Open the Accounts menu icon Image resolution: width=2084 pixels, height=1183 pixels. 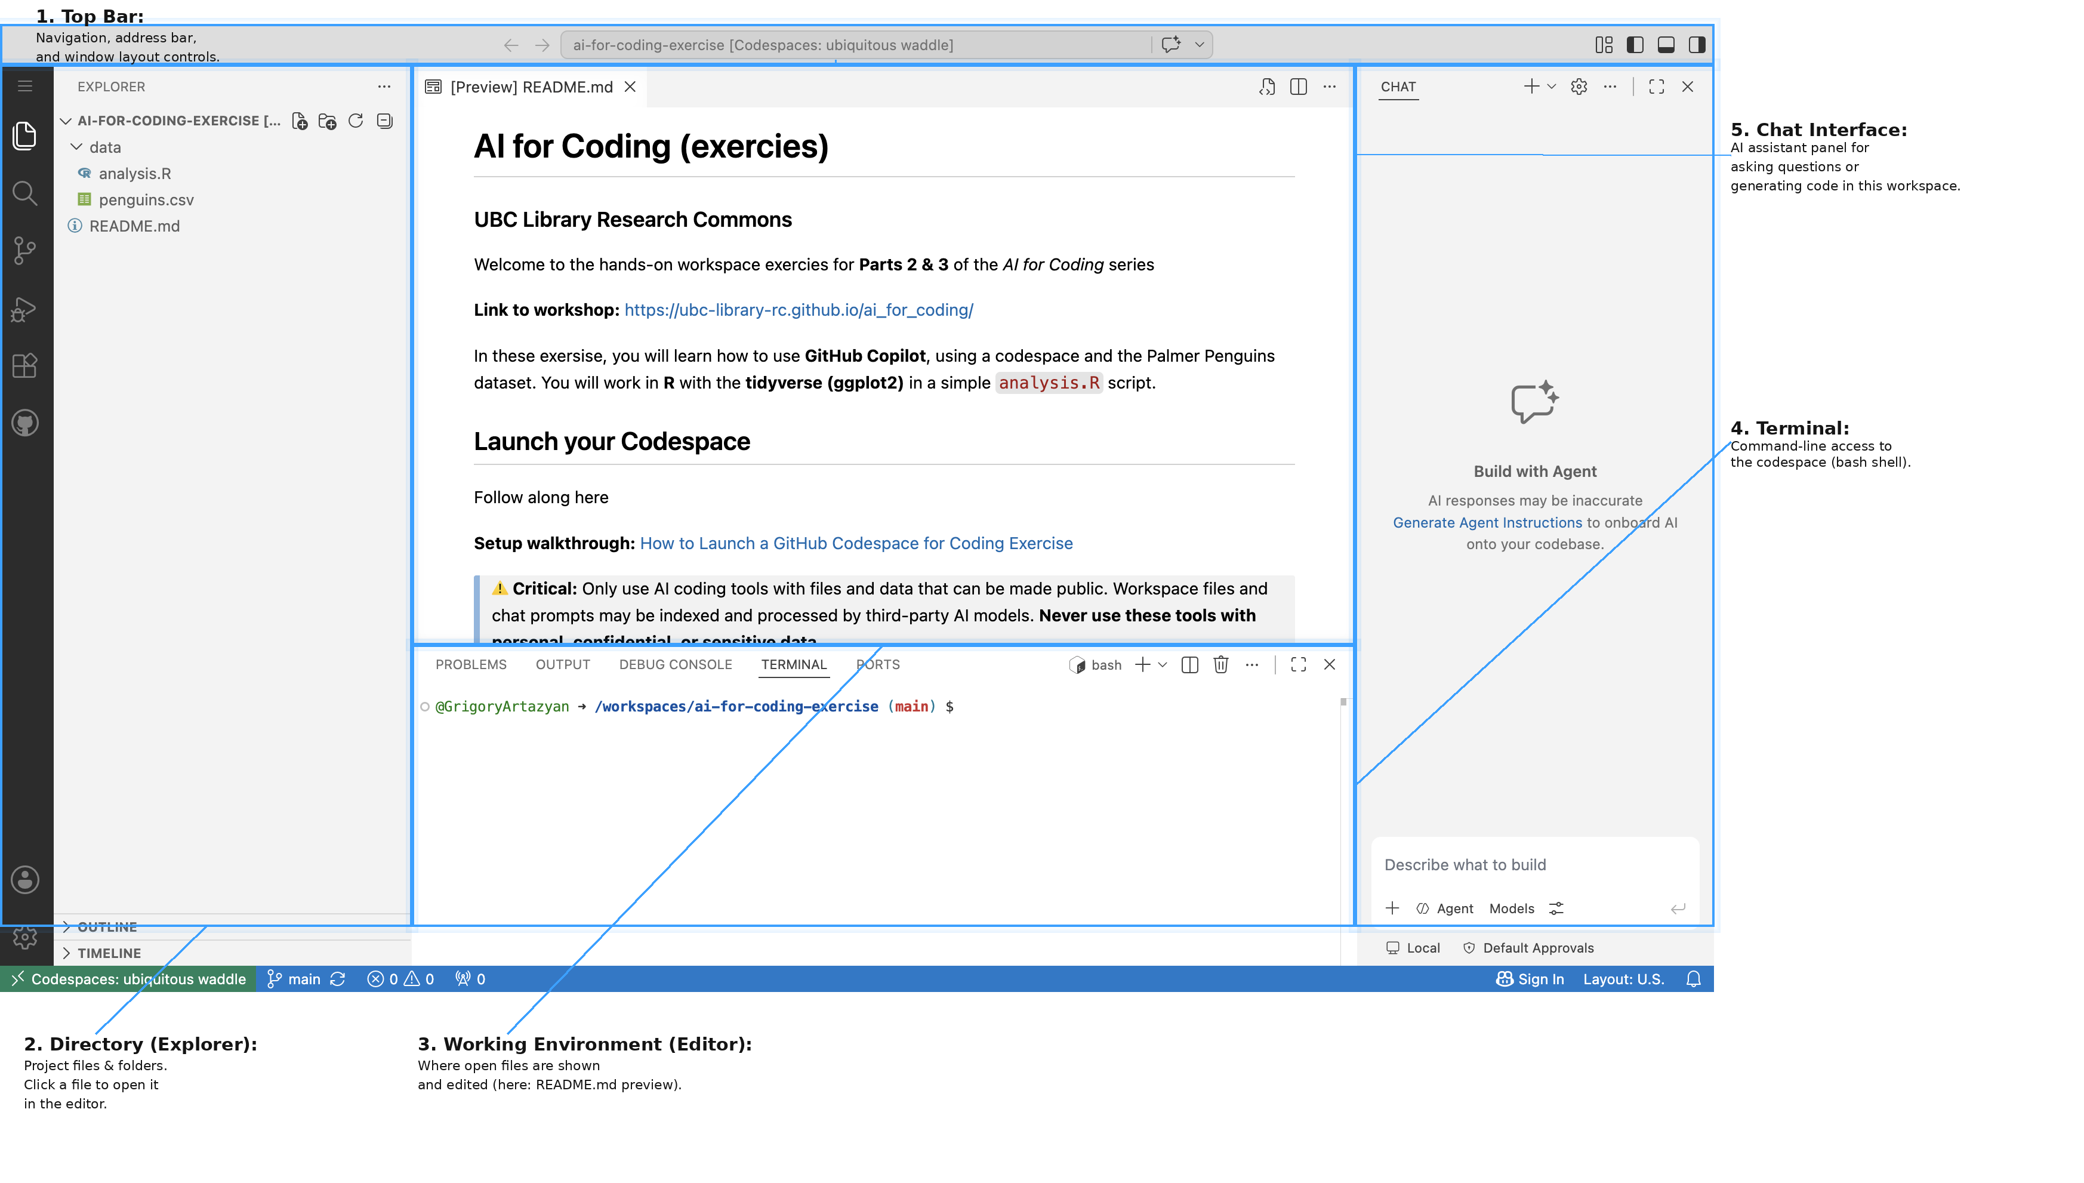[25, 879]
